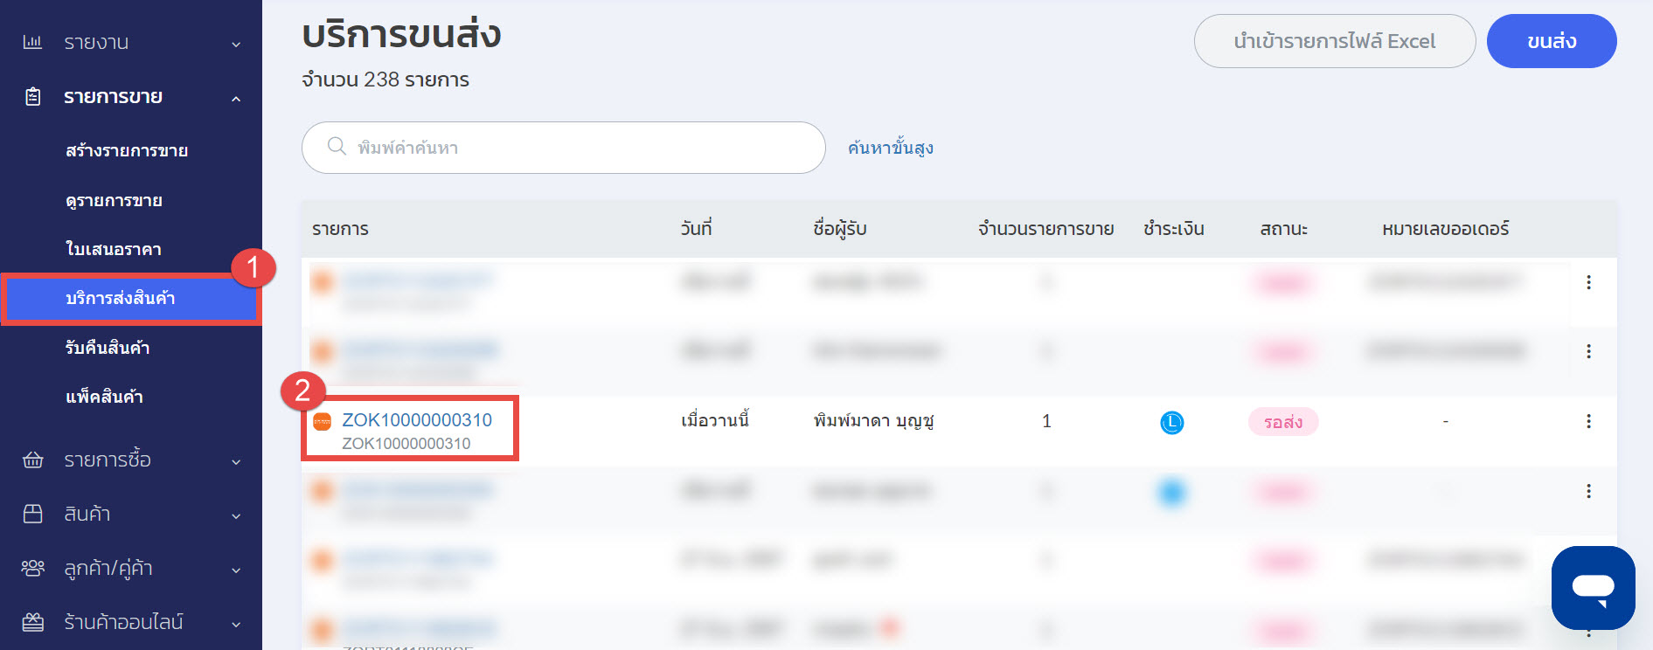The width and height of the screenshot is (1653, 650).
Task: Click the สถานะ column header
Action: coord(1283,229)
